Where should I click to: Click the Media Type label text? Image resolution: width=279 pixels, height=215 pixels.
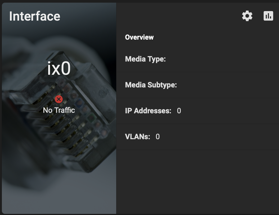pyautogui.click(x=145, y=59)
